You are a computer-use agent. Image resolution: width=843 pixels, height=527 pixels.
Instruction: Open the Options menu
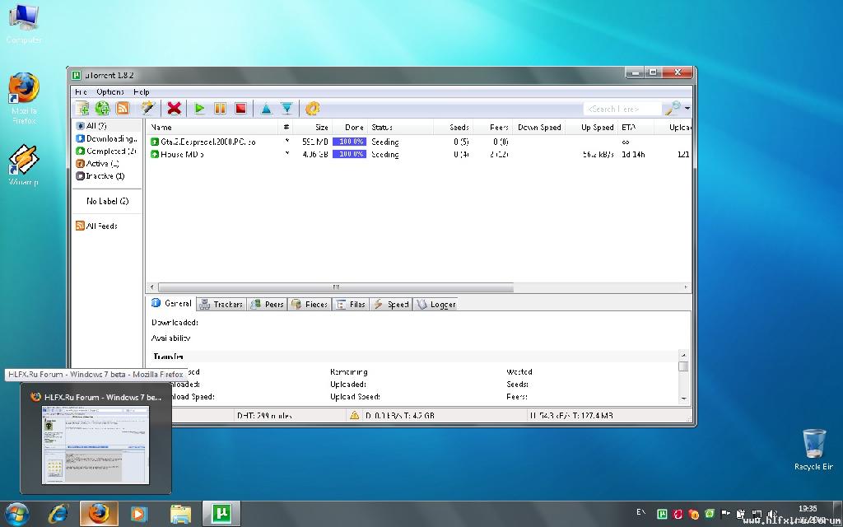point(110,92)
